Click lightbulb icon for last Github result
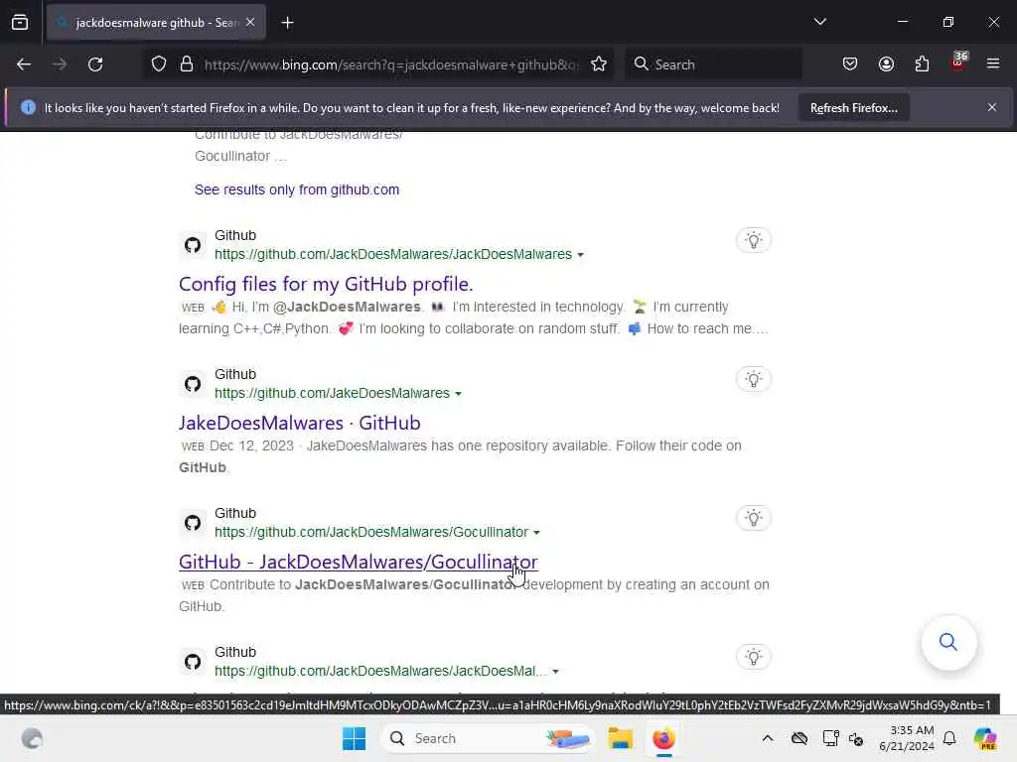Image resolution: width=1017 pixels, height=762 pixels. (x=754, y=657)
